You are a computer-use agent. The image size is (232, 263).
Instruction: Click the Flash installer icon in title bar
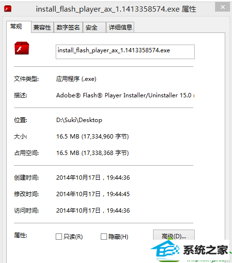[x=8, y=9]
